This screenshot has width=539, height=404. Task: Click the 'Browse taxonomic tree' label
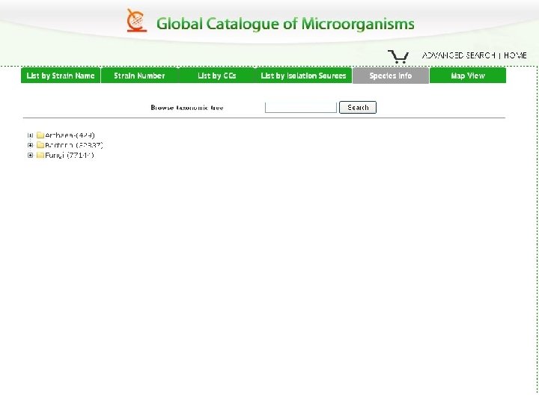[x=187, y=108]
